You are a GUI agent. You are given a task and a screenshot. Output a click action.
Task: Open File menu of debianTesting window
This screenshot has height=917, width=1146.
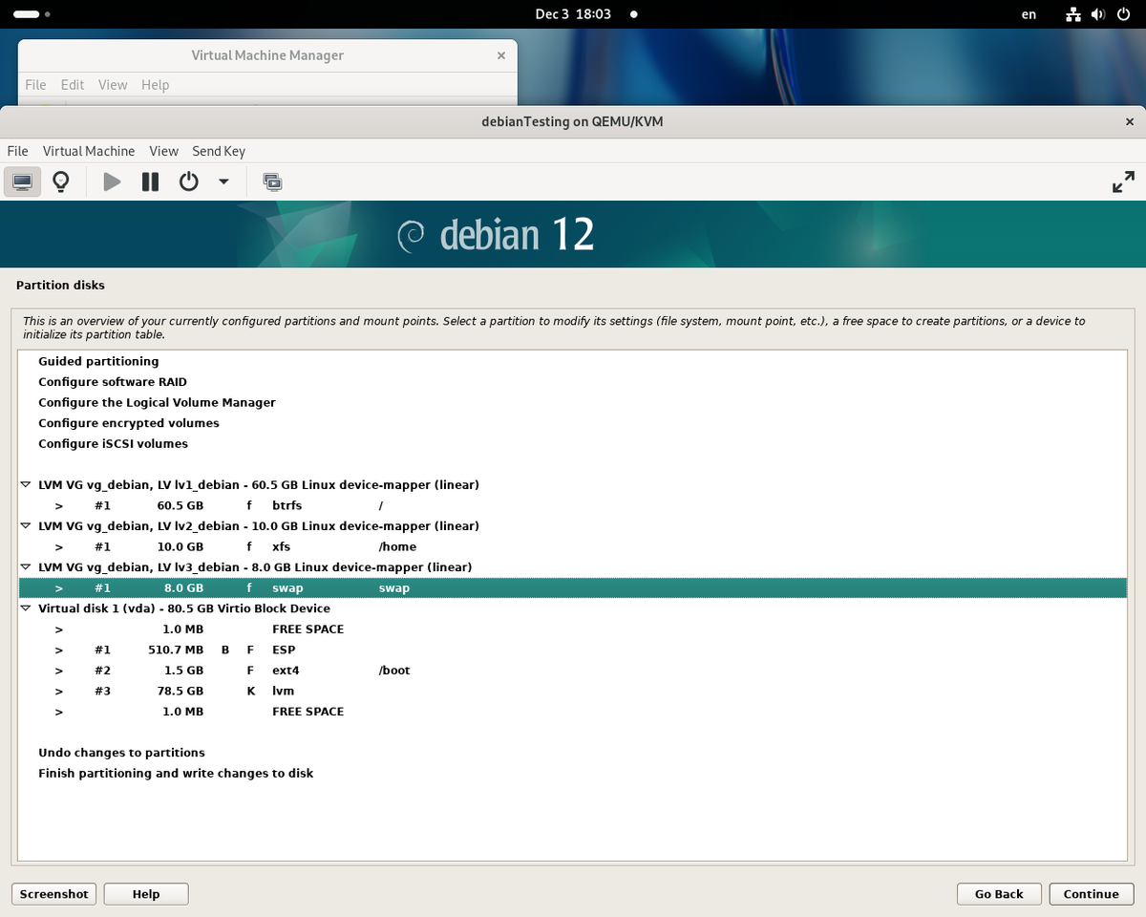click(x=17, y=151)
